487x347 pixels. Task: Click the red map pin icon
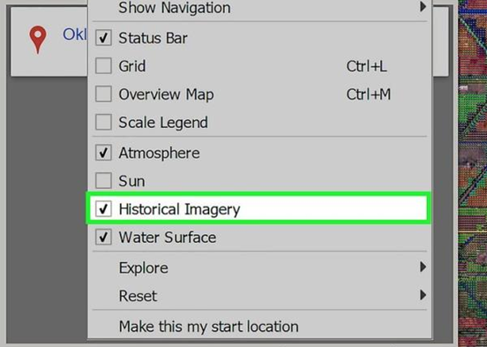[x=38, y=40]
